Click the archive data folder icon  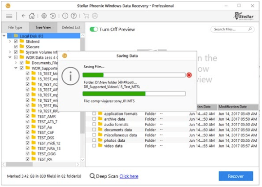tap(100, 119)
